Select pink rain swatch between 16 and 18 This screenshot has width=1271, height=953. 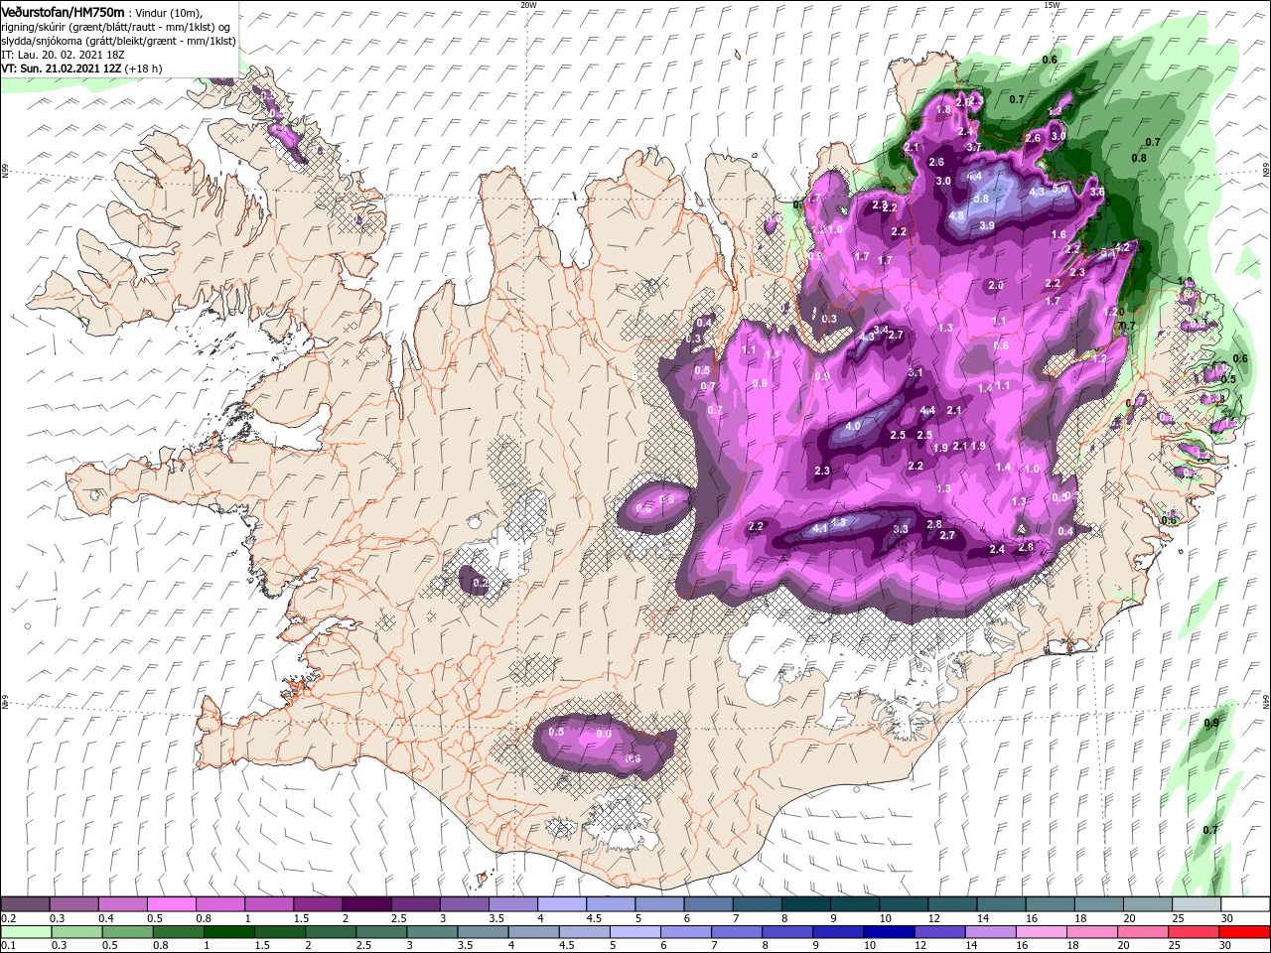coord(1042,932)
